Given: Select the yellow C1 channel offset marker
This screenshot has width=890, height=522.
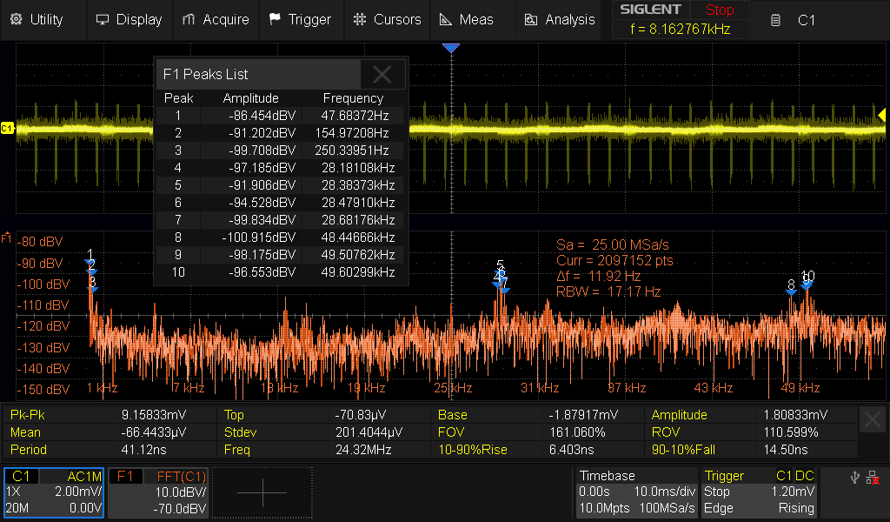Looking at the screenshot, I should click(x=8, y=129).
